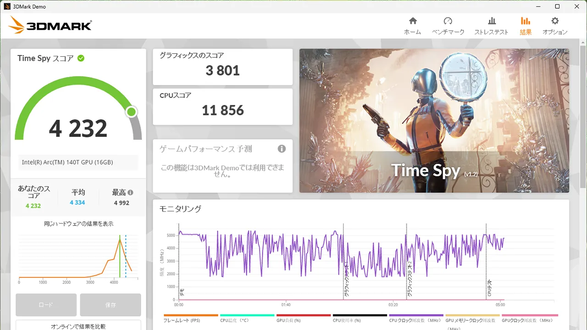Click the Save (保存) button
The width and height of the screenshot is (587, 330).
111,305
